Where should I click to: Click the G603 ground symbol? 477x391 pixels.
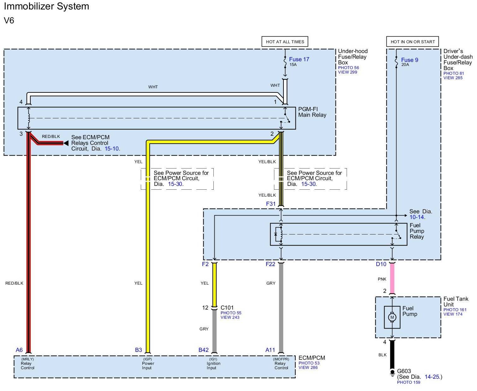(x=392, y=374)
